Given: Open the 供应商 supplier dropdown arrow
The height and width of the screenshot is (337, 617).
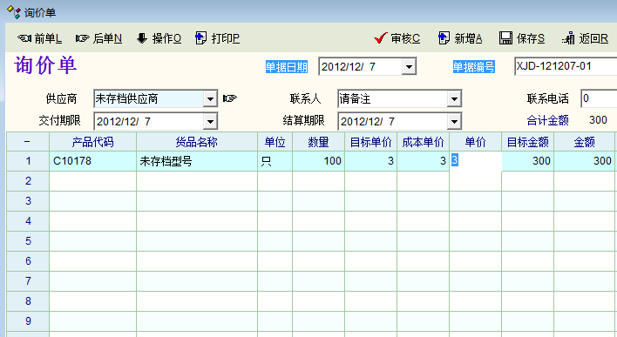Looking at the screenshot, I should 210,98.
